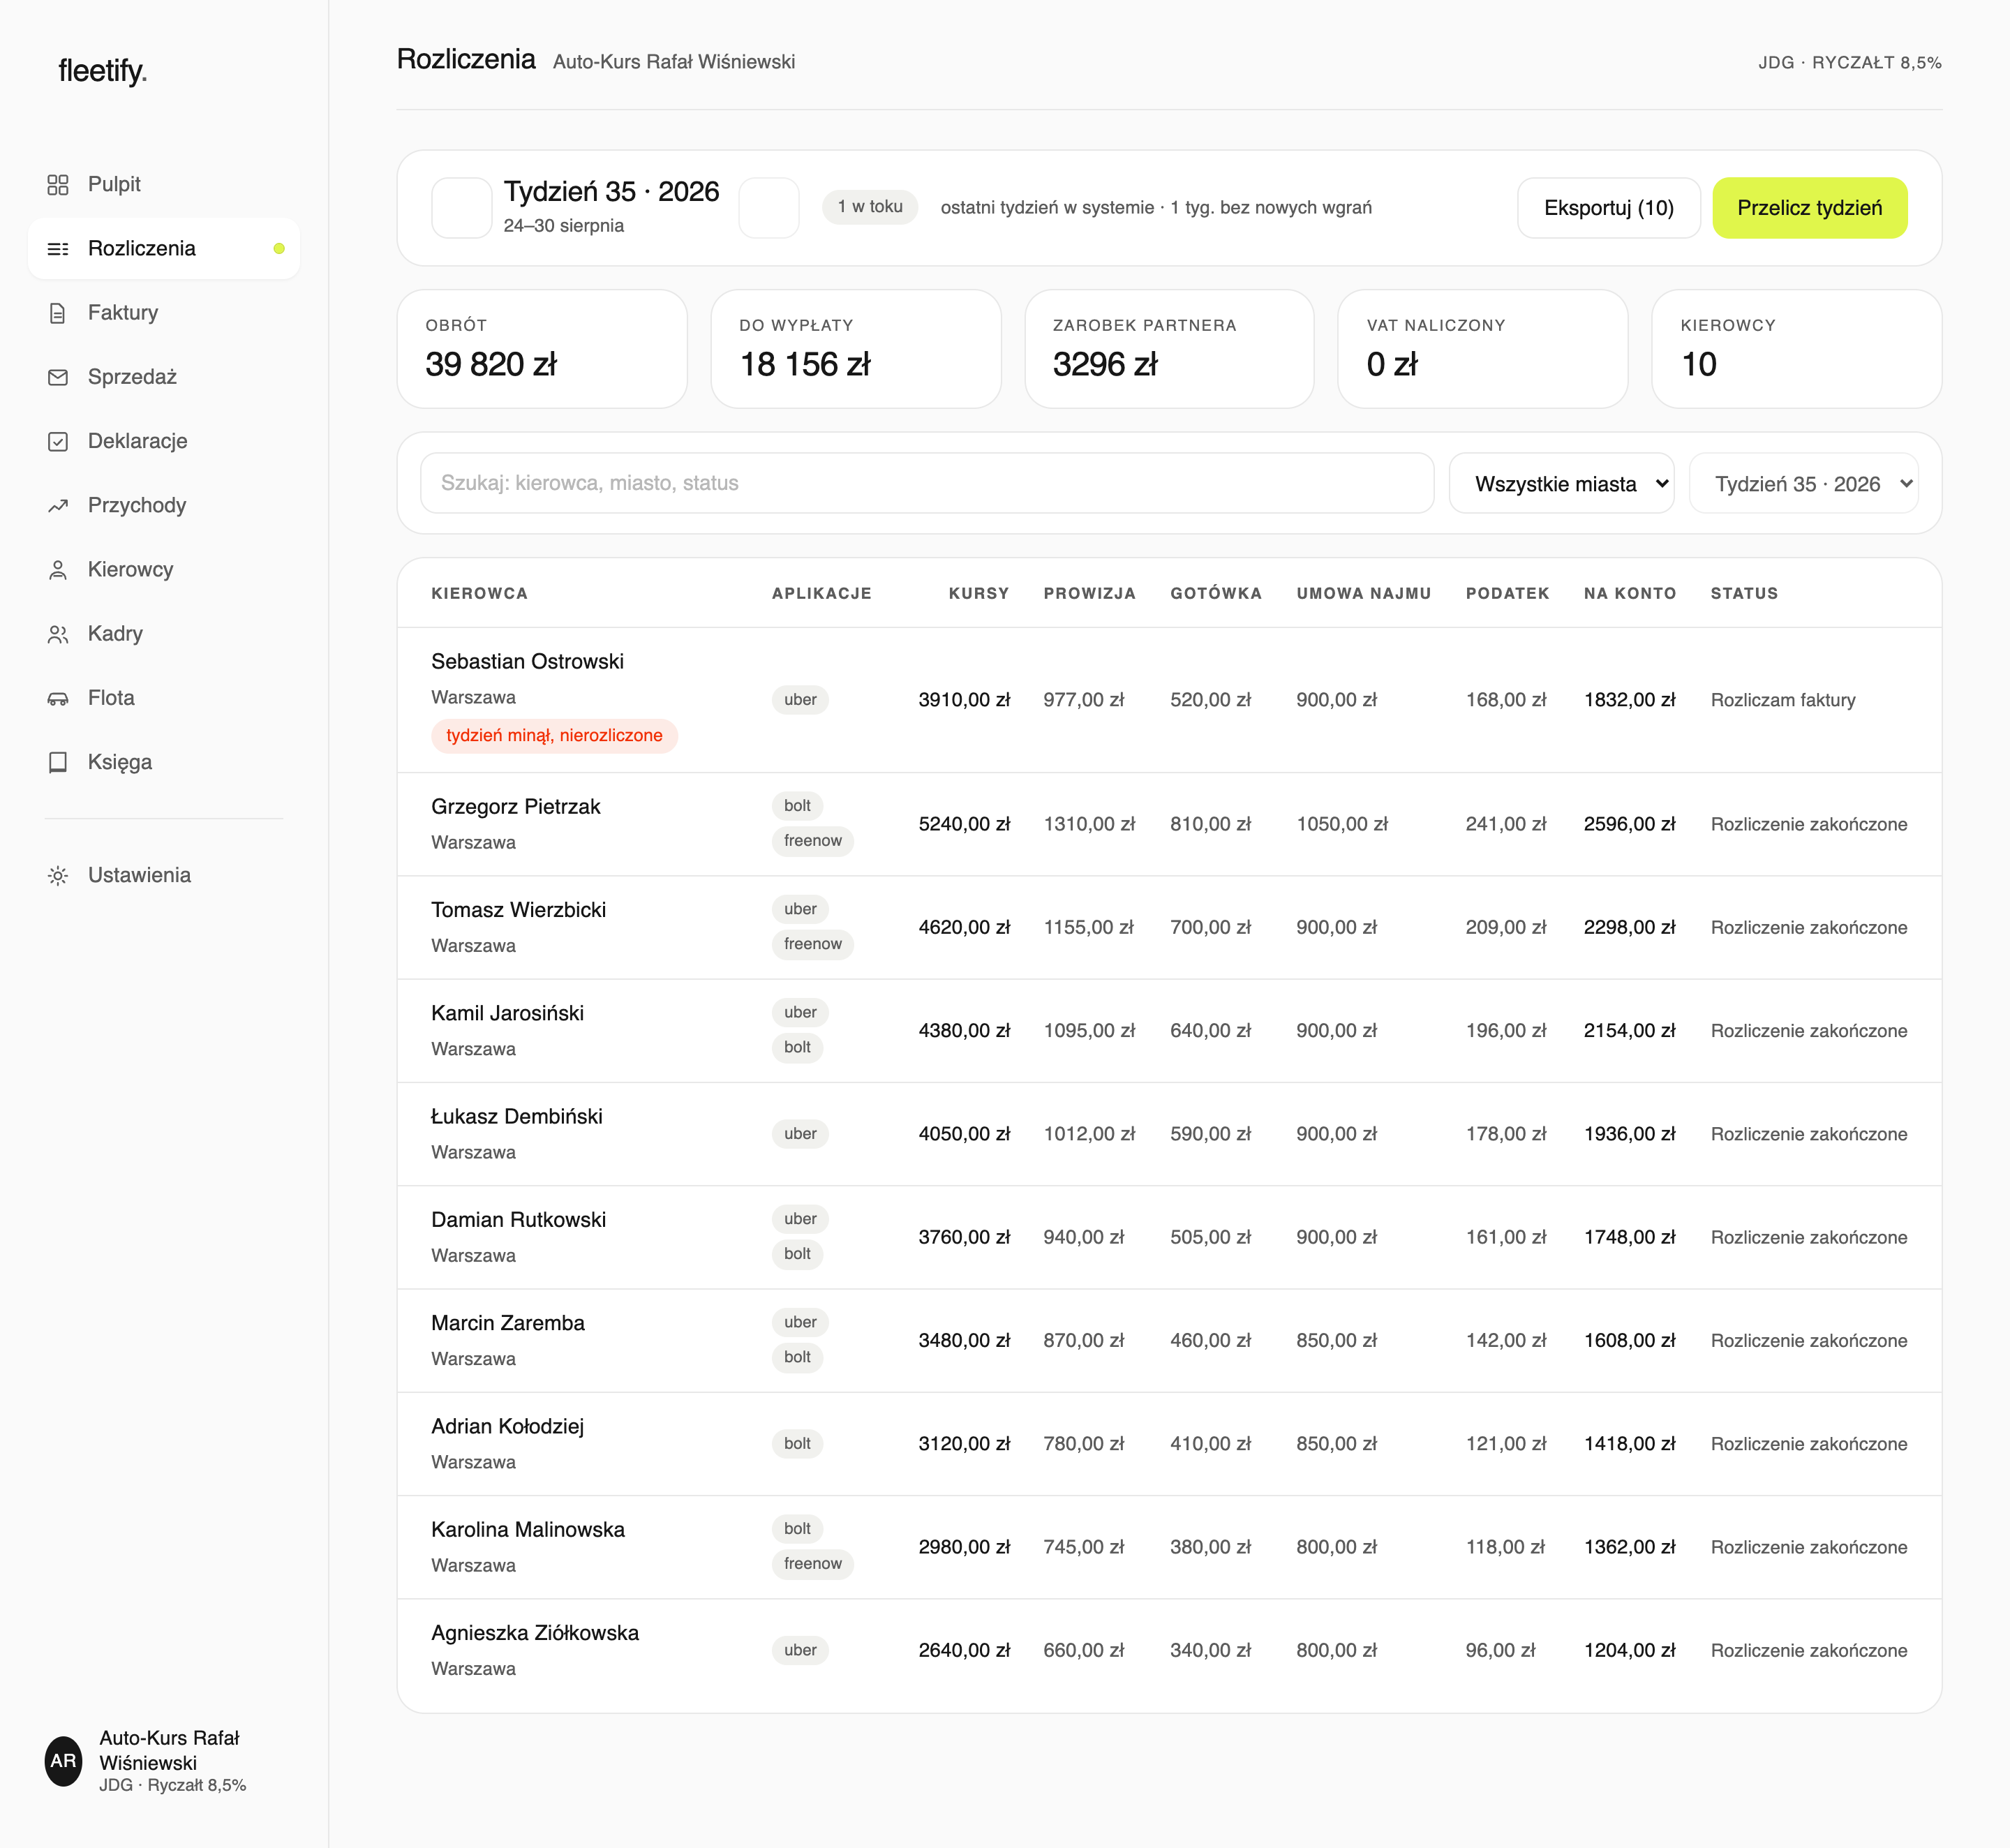Click the Sprzedaż envelope icon

58,377
